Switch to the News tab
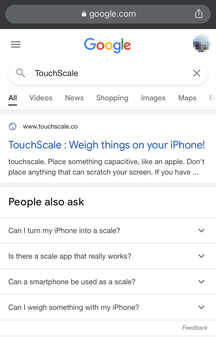 [x=74, y=98]
